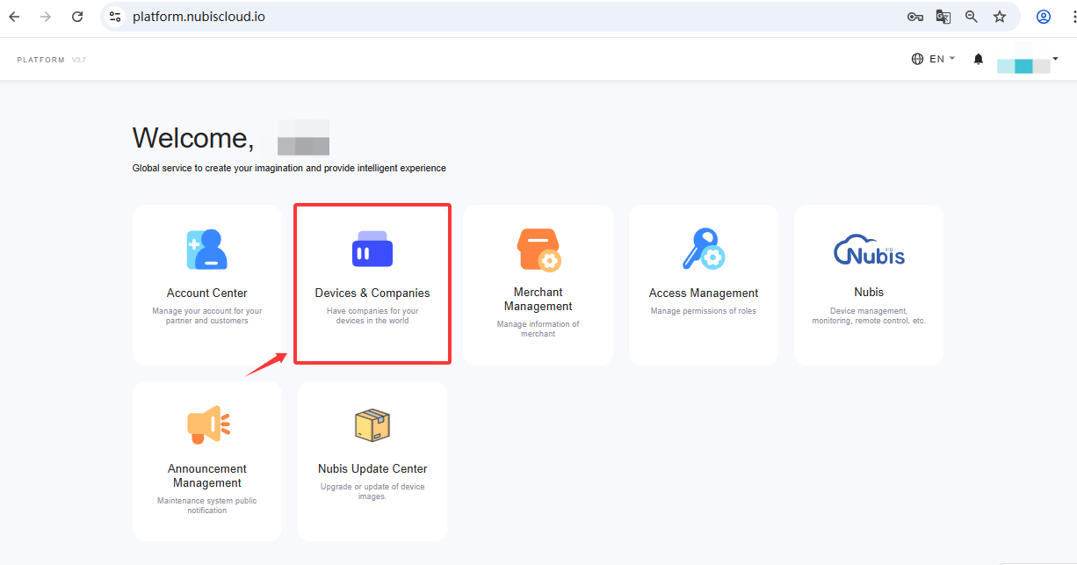Viewport: 1077px width, 565px height.
Task: Bookmark this page with the star icon
Action: [x=1000, y=17]
